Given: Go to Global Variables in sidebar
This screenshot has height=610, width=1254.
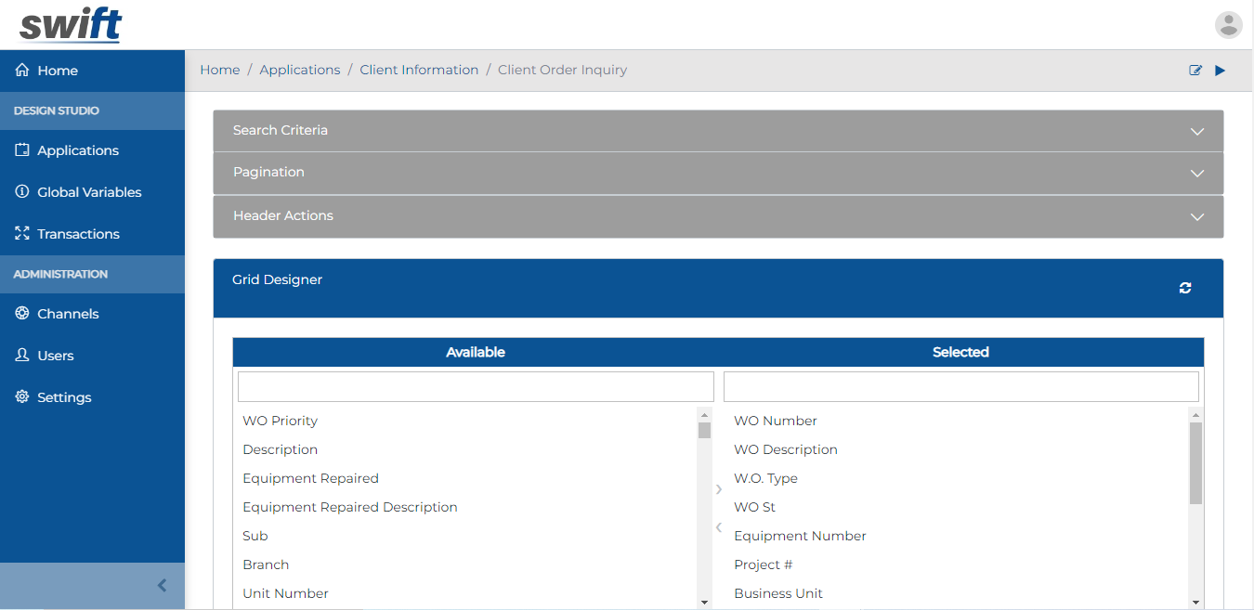Looking at the screenshot, I should [x=89, y=192].
